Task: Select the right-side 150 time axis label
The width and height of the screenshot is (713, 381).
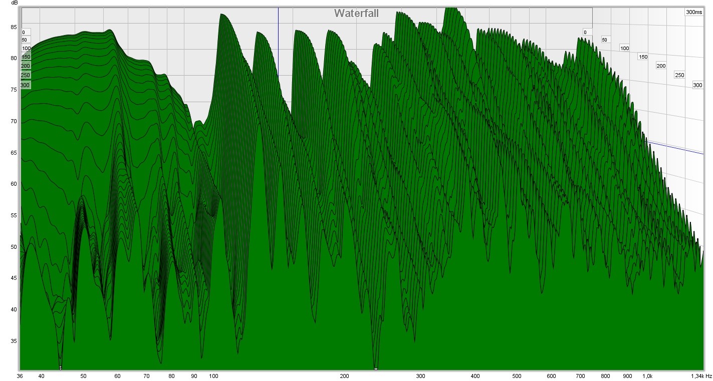Action: [643, 57]
